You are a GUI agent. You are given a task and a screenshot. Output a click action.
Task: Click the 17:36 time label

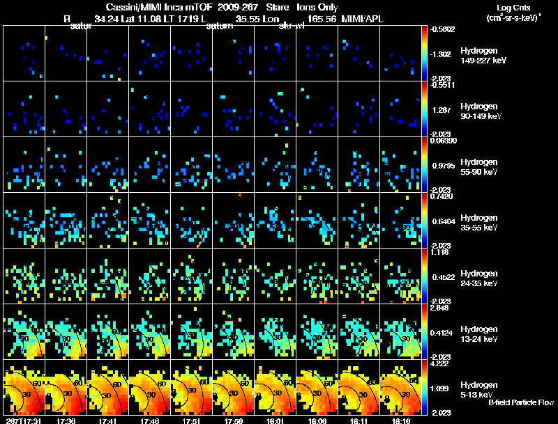click(x=66, y=421)
